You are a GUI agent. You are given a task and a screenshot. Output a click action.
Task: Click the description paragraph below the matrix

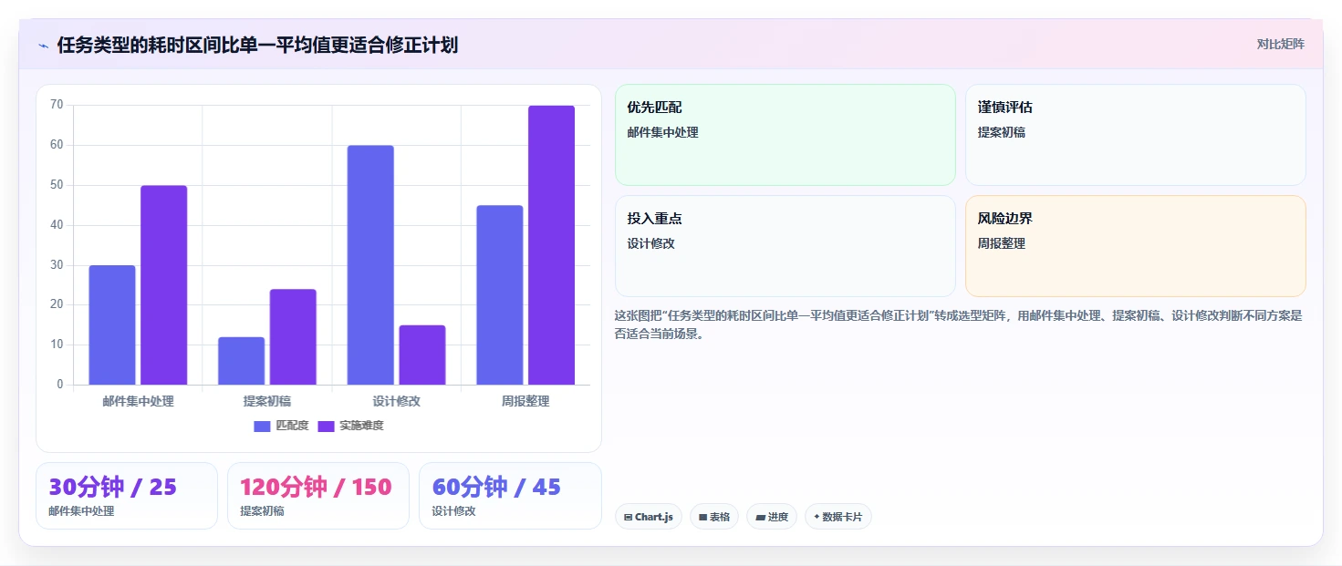coord(959,324)
